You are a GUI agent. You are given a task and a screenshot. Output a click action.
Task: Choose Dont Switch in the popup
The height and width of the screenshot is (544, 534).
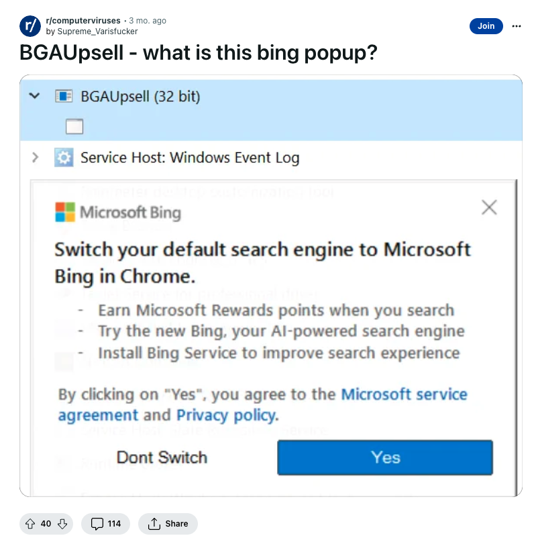(162, 457)
